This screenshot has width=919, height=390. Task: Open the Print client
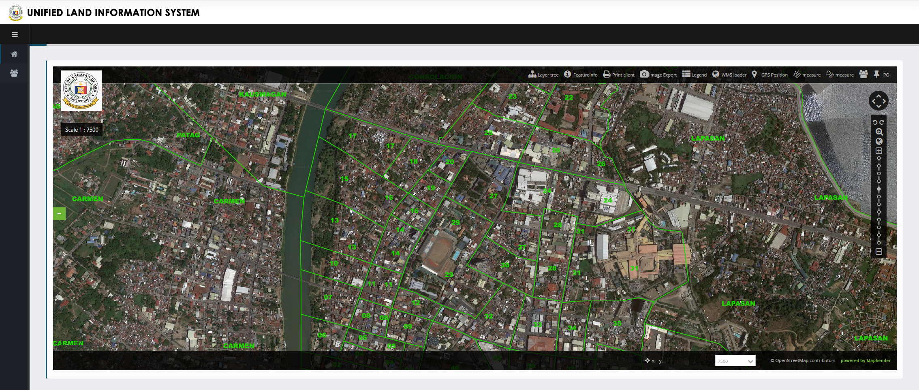619,75
